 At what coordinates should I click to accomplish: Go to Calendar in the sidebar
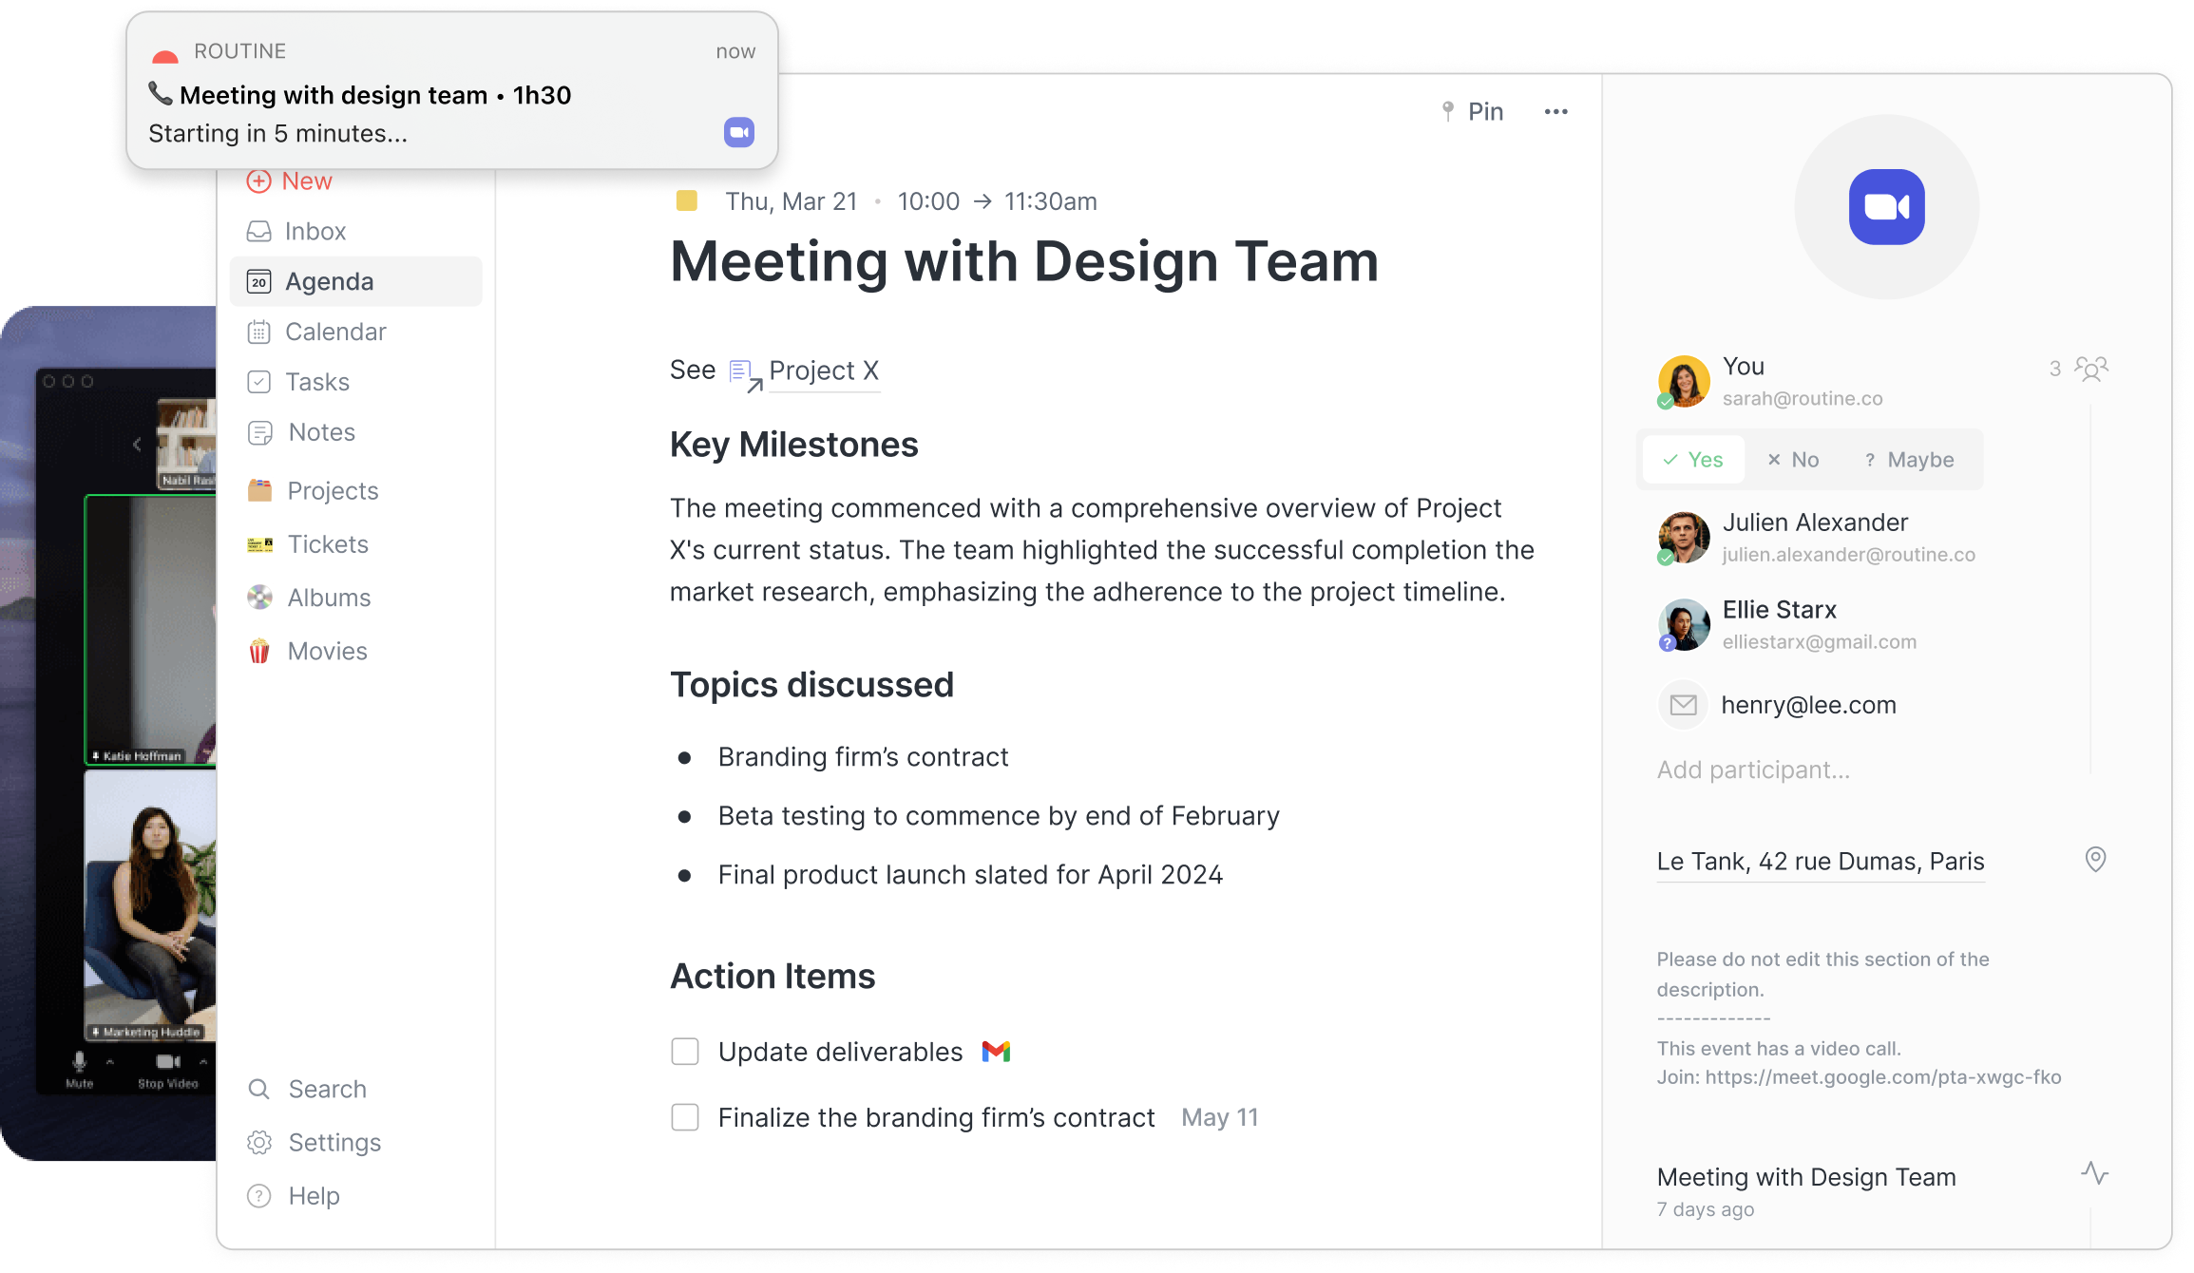[334, 332]
